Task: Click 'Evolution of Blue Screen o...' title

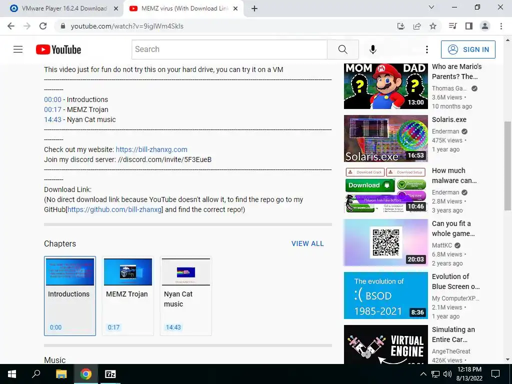Action: (x=456, y=281)
